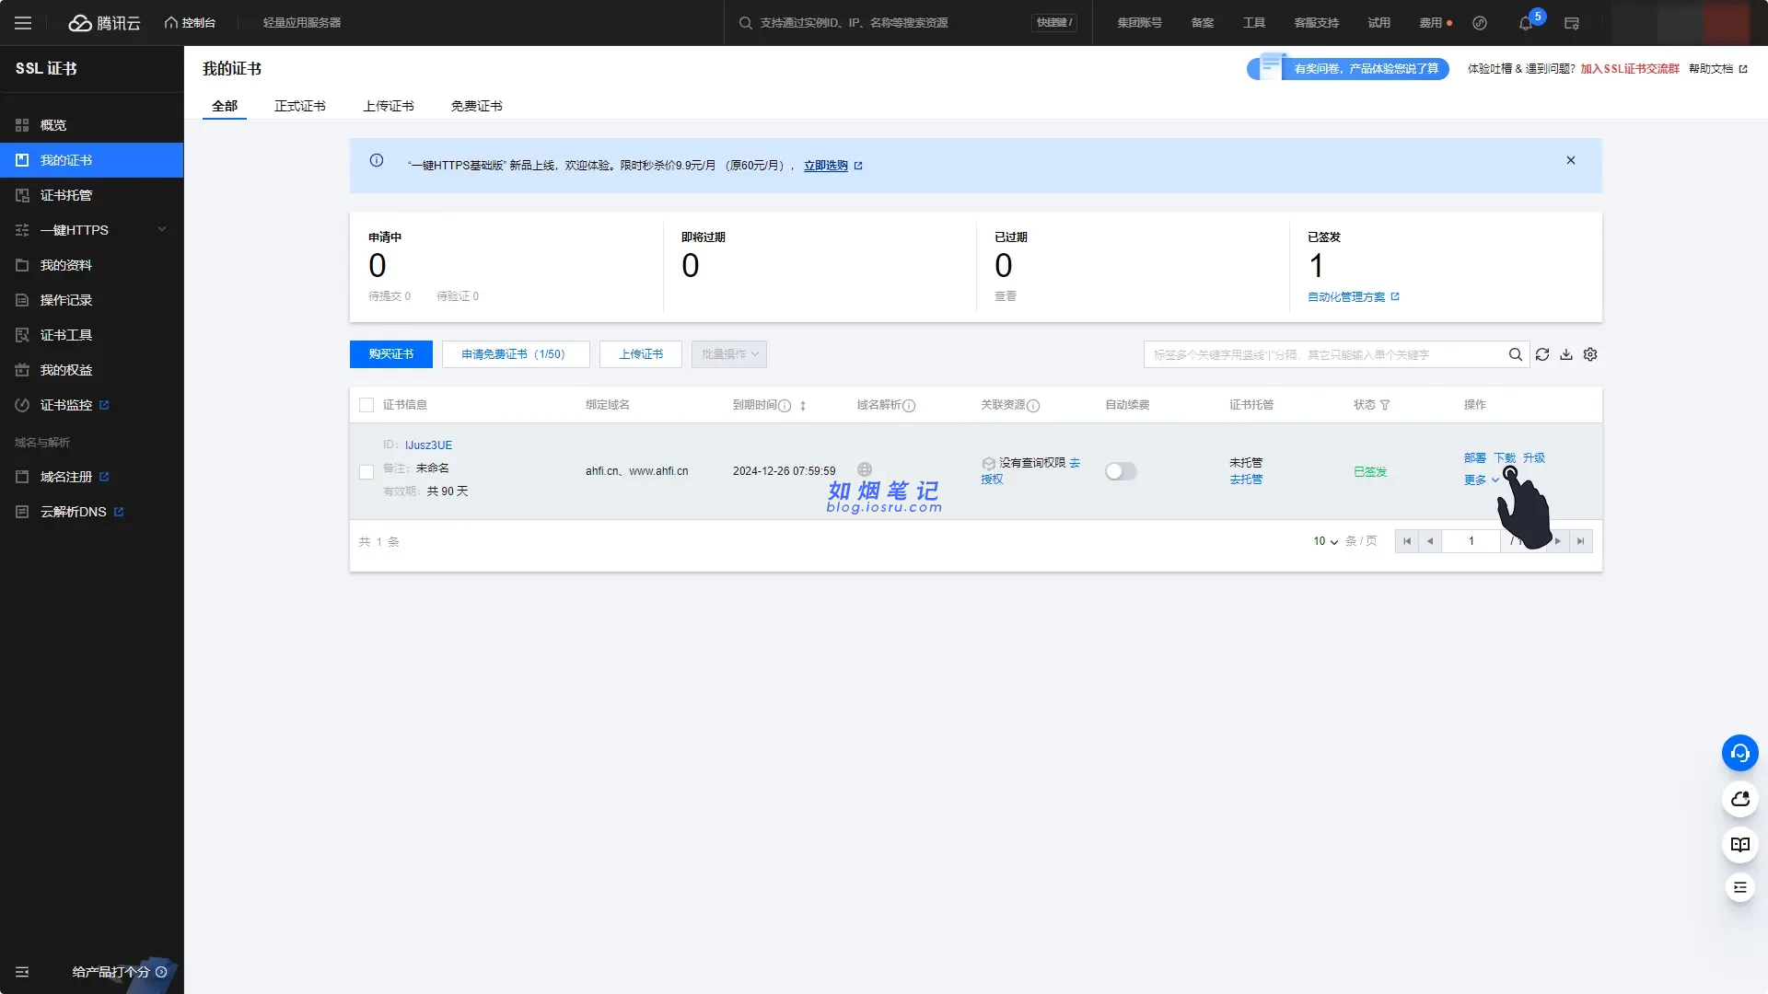Open 域名注册 in the sidebar
This screenshot has height=994, width=1768.
click(x=91, y=477)
